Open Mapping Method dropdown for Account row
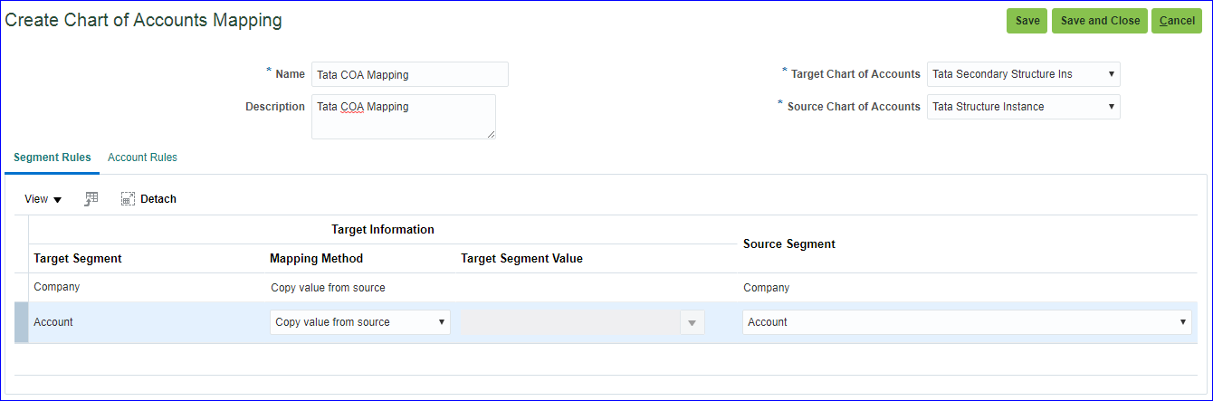This screenshot has height=401, width=1213. (359, 322)
